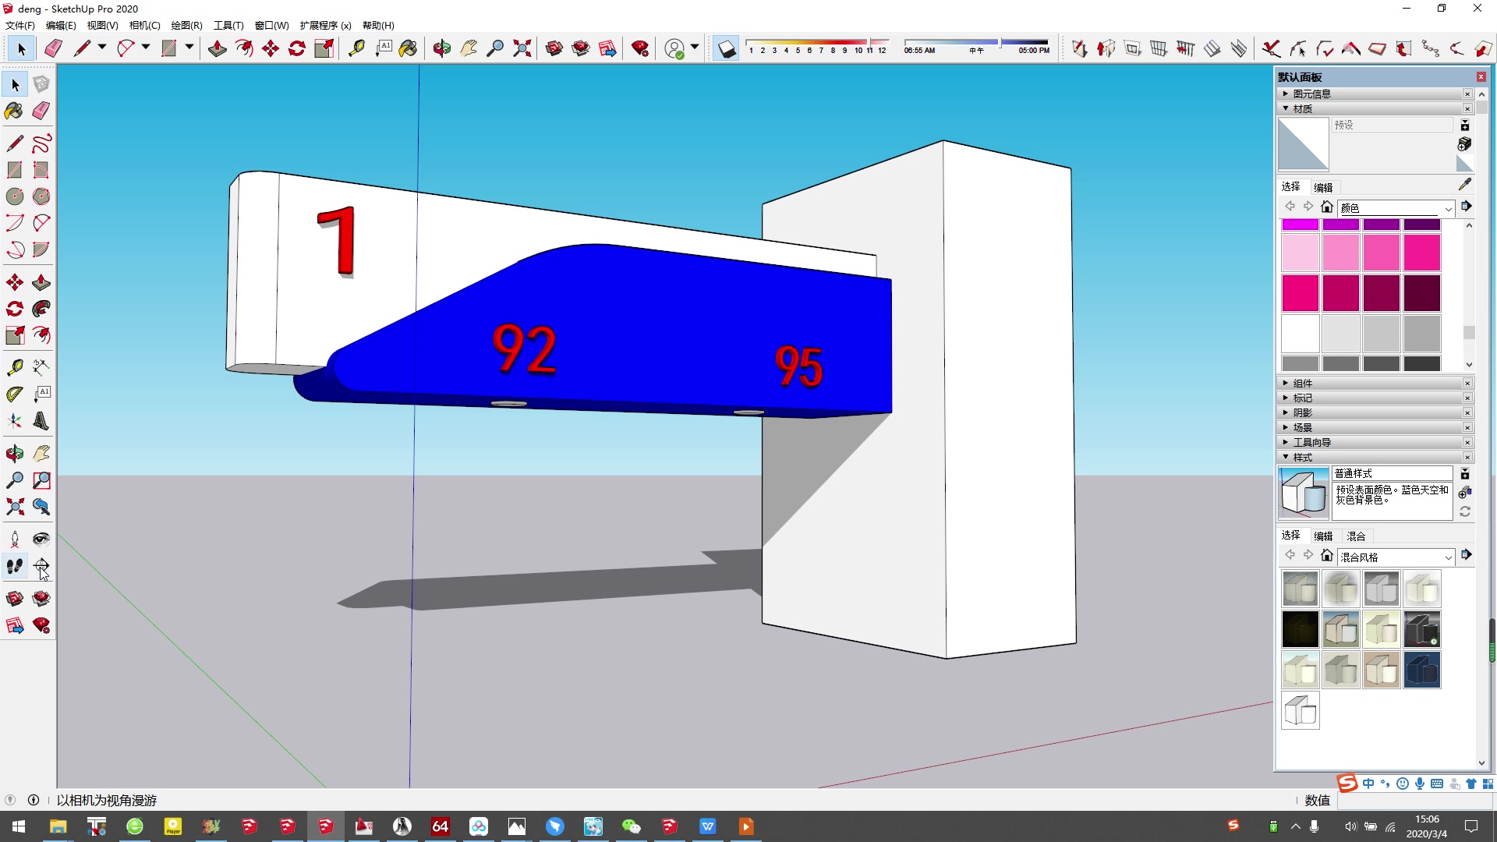Viewport: 1497px width, 842px height.
Task: Pick the light pink color swatch
Action: pyautogui.click(x=1300, y=253)
